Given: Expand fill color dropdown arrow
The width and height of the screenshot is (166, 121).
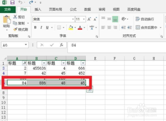Looking at the screenshot, I should (75, 28).
